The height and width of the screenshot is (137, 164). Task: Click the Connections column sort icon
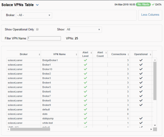tap(128, 55)
